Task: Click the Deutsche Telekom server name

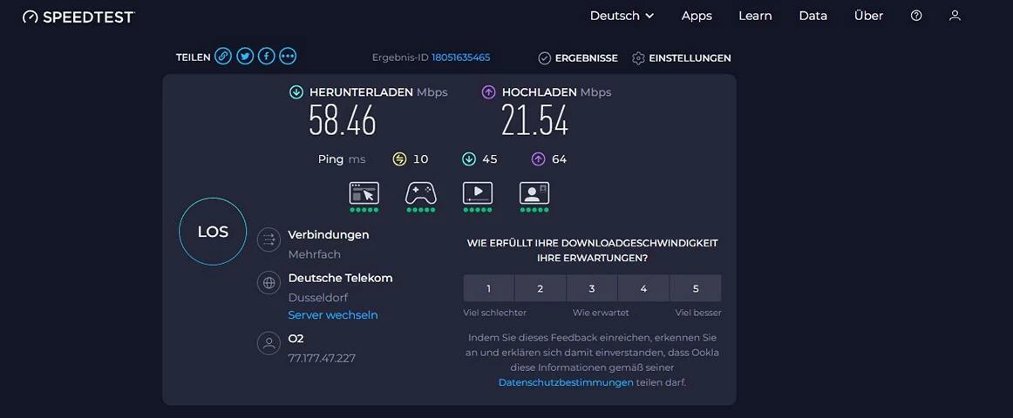Action: tap(341, 278)
